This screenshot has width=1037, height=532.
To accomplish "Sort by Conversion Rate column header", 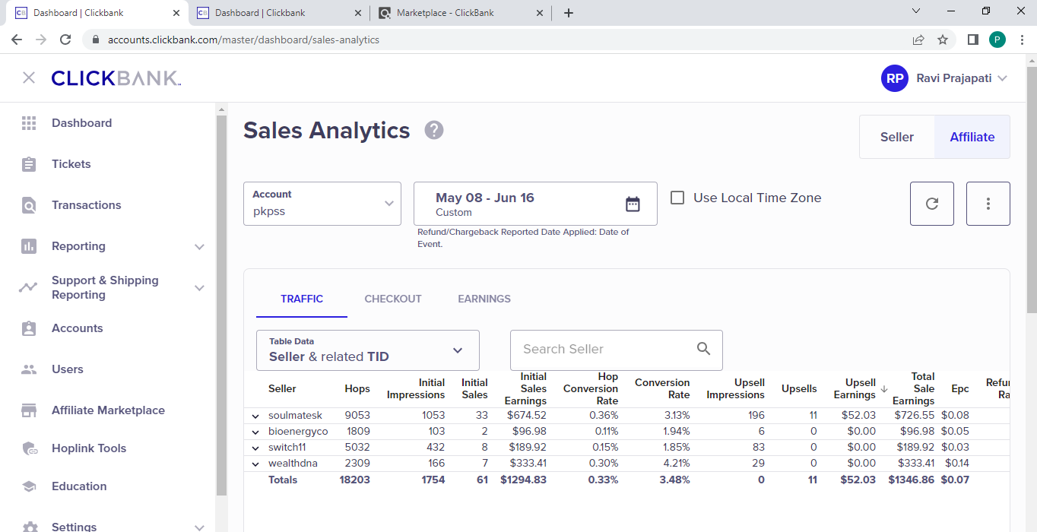I will point(662,389).
